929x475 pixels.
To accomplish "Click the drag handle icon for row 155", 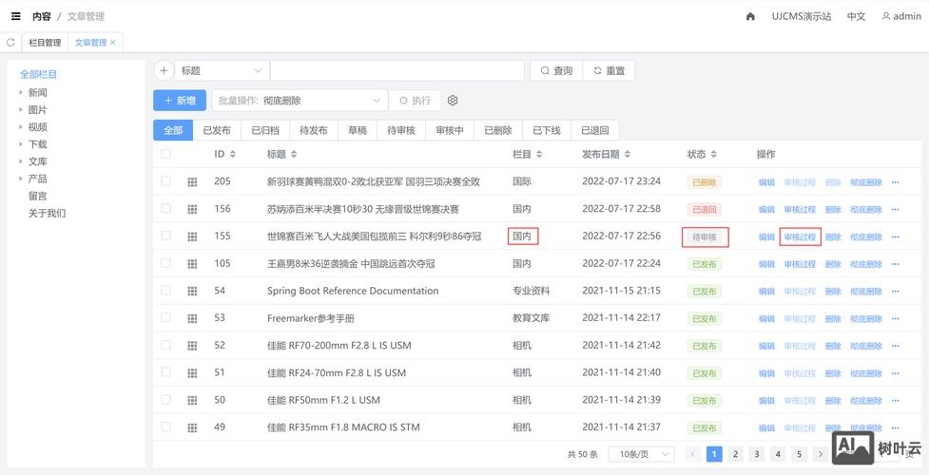I will click(x=192, y=237).
